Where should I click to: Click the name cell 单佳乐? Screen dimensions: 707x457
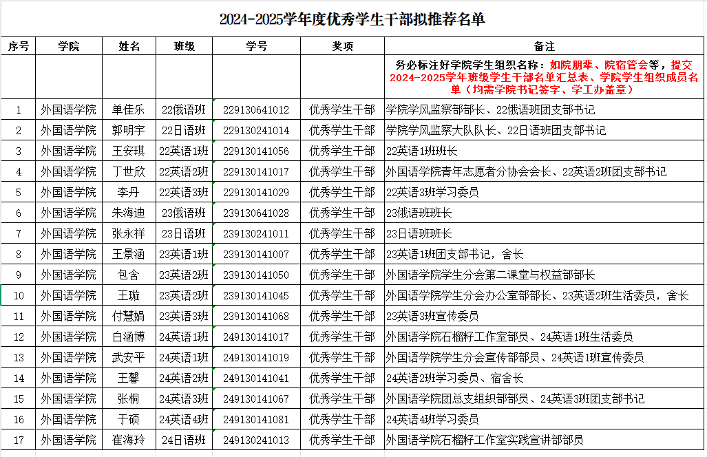(129, 109)
